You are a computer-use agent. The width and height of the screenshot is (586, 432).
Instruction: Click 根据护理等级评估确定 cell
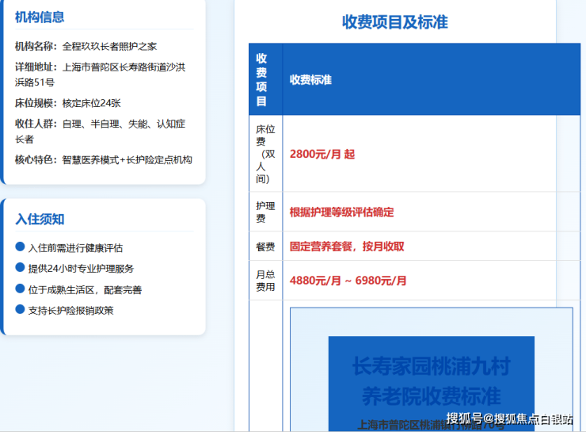pos(432,212)
